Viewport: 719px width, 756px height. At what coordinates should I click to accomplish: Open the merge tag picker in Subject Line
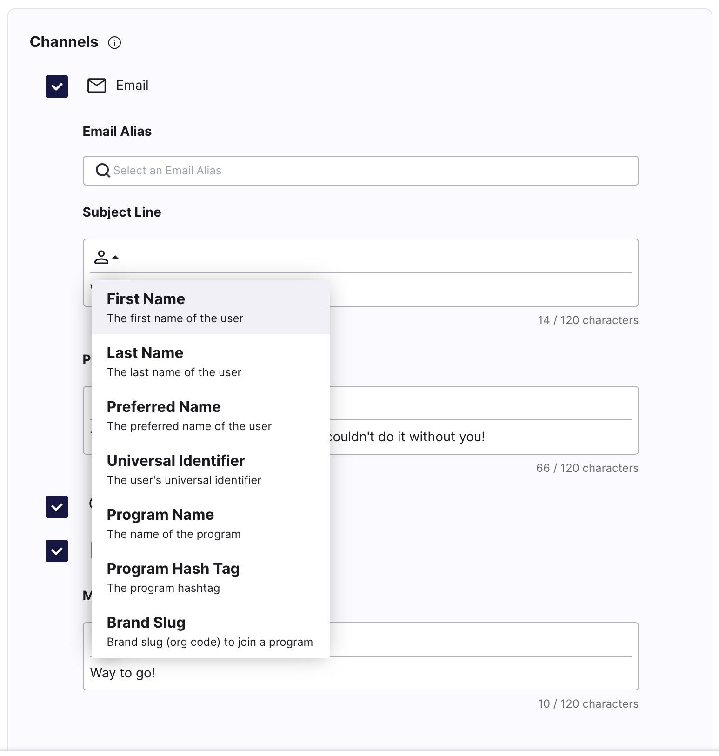[x=106, y=257]
